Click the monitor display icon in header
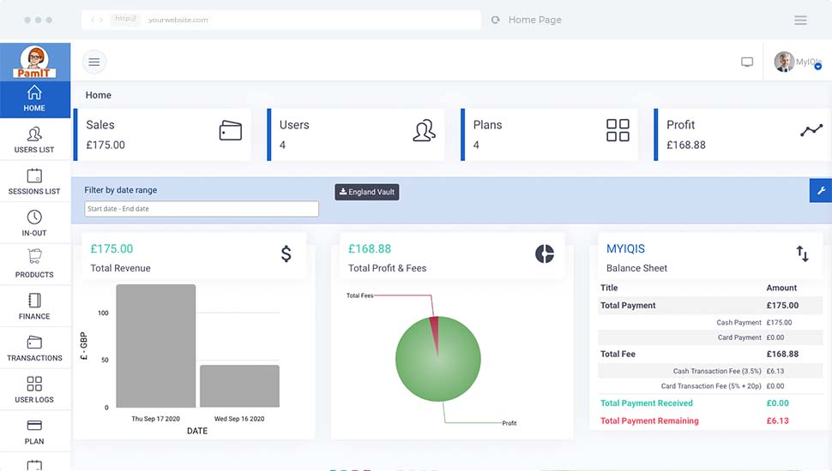The image size is (832, 471). click(x=747, y=62)
